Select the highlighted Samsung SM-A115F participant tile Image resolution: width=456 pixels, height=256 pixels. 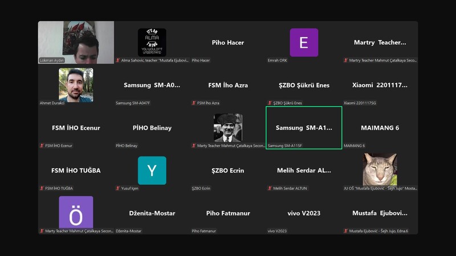coord(304,128)
